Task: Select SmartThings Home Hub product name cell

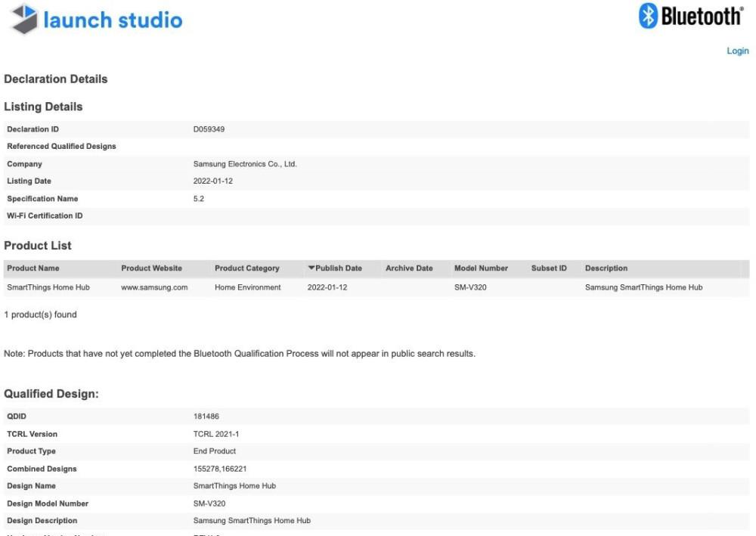Action: point(48,287)
